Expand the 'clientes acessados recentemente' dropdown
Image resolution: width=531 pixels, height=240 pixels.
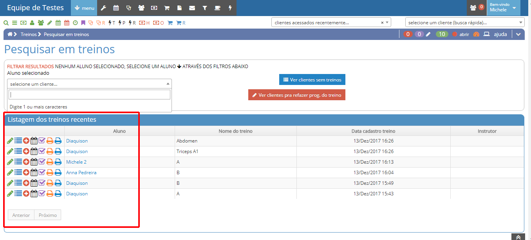click(331, 23)
